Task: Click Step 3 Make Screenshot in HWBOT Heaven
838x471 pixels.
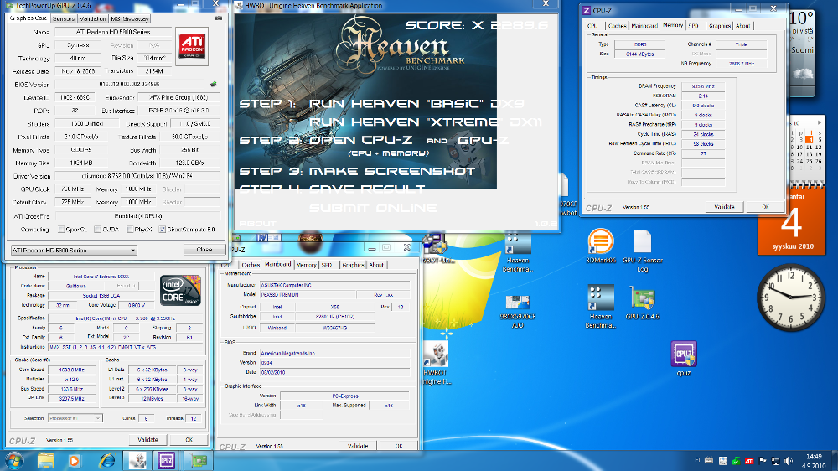Action: click(x=357, y=172)
